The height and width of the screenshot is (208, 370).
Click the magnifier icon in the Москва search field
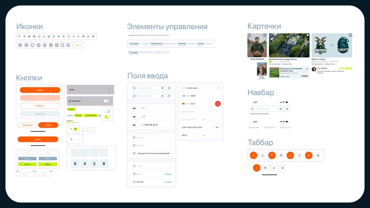(x=134, y=182)
